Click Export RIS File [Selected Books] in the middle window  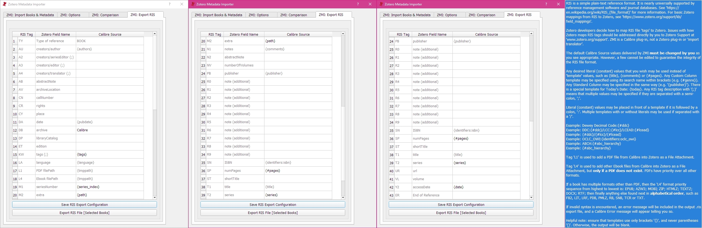[x=273, y=213]
